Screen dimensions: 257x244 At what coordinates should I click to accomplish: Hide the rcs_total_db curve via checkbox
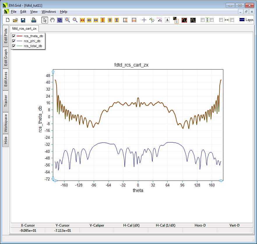(14, 46)
